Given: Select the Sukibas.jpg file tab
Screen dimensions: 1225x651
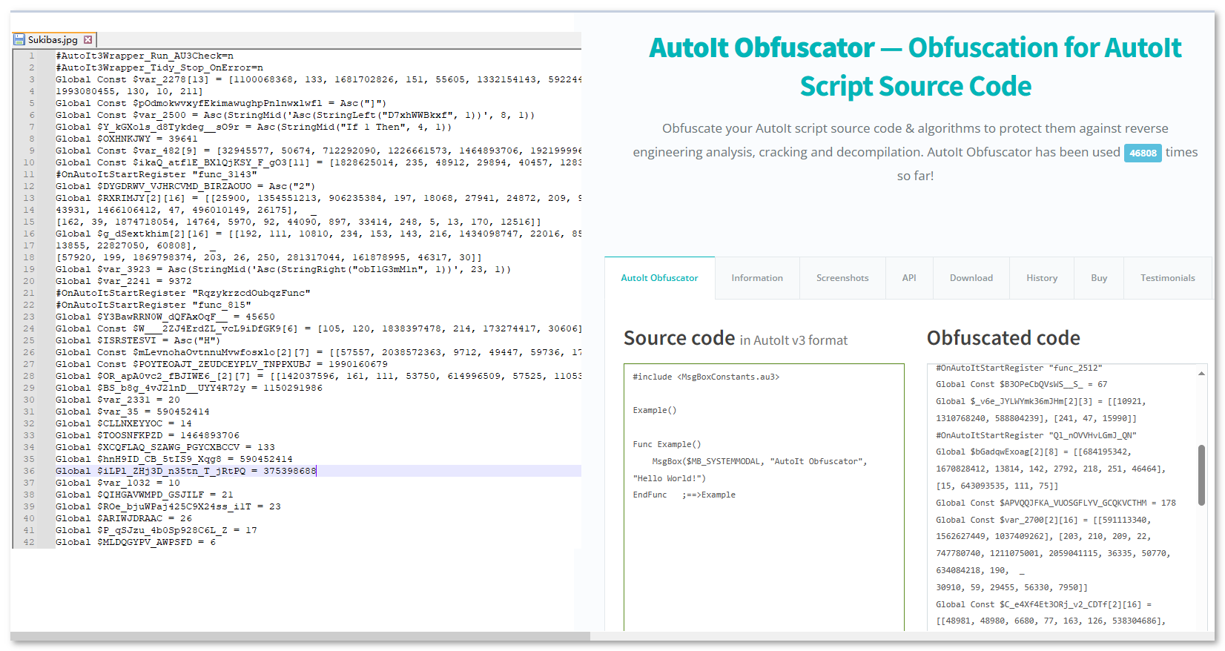Looking at the screenshot, I should pos(53,40).
